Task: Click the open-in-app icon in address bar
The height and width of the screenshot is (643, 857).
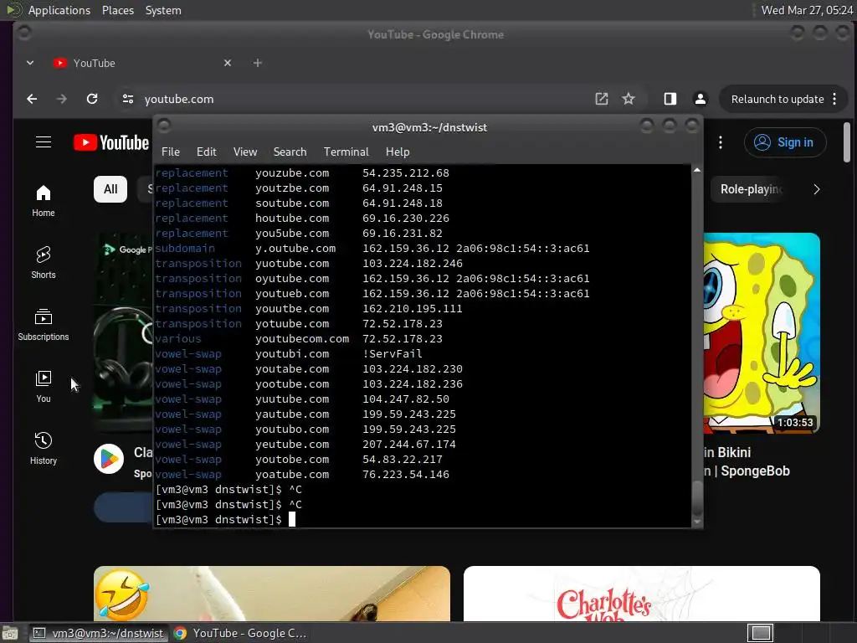Action: [x=601, y=99]
